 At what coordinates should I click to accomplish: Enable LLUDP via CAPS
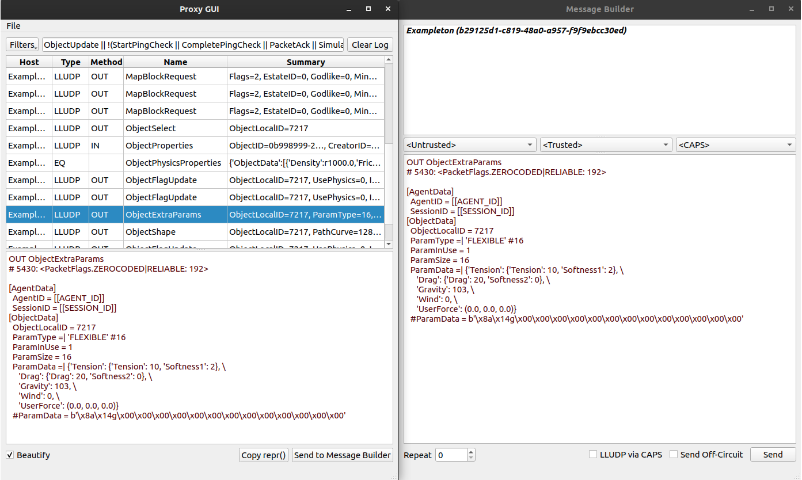tap(592, 454)
